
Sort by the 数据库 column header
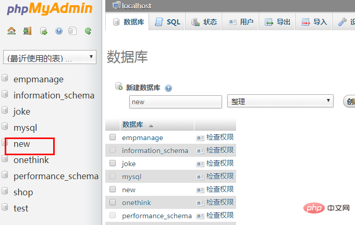click(x=133, y=124)
